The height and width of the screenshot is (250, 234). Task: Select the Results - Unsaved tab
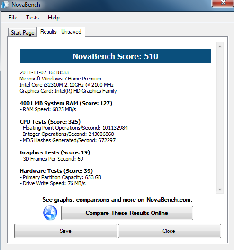[x=61, y=32]
